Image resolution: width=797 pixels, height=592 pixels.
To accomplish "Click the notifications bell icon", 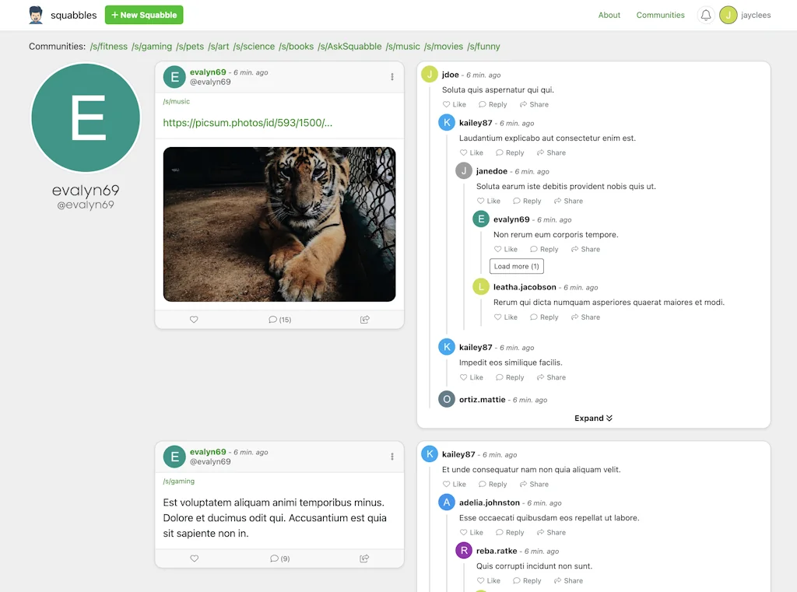I will point(706,15).
